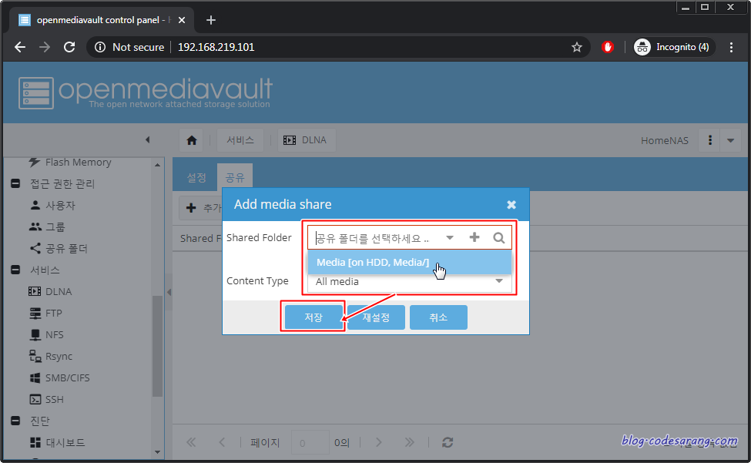Image resolution: width=751 pixels, height=463 pixels.
Task: Click the 취소 cancel button
Action: pyautogui.click(x=438, y=317)
